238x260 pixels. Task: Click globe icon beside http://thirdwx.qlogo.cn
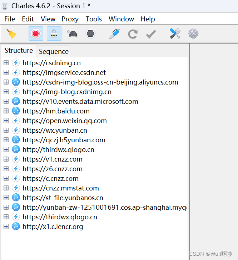tap(16, 149)
